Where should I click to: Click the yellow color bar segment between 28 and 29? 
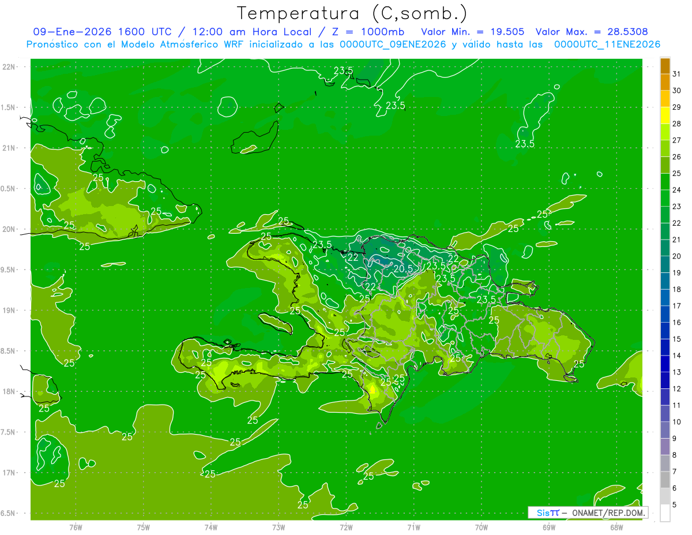coord(665,116)
